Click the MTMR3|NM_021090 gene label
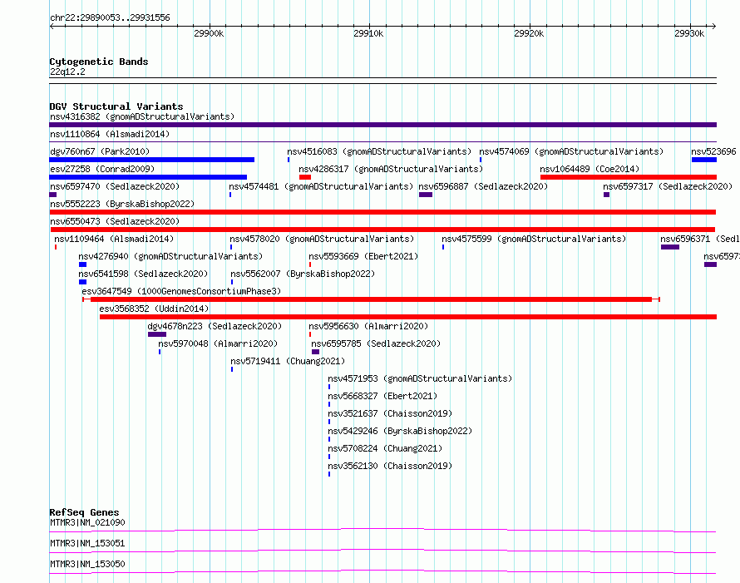 pos(87,522)
